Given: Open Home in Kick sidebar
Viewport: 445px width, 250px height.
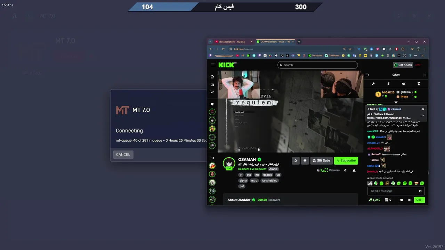Looking at the screenshot, I should pos(212,77).
